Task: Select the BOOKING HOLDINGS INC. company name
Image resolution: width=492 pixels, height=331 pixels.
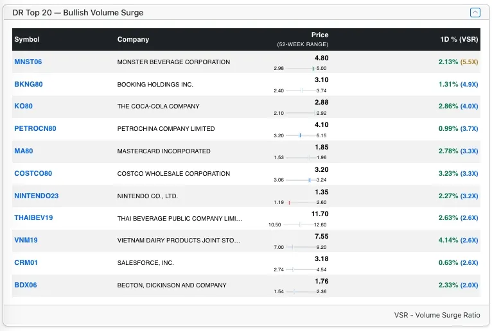Action: coord(155,85)
